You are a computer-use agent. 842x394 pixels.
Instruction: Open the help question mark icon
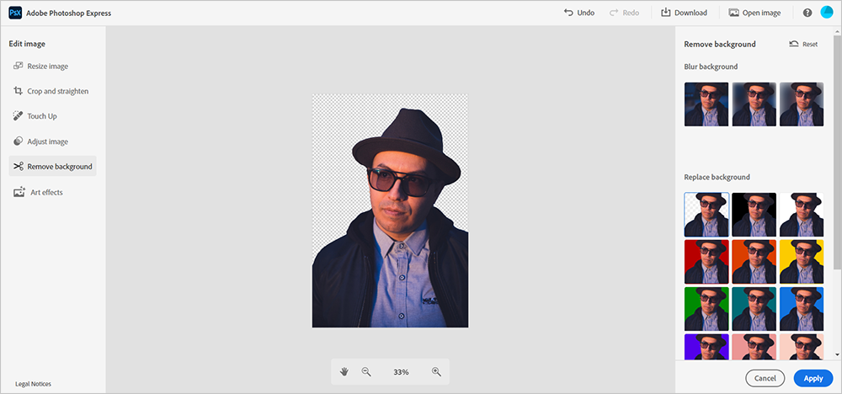click(807, 13)
